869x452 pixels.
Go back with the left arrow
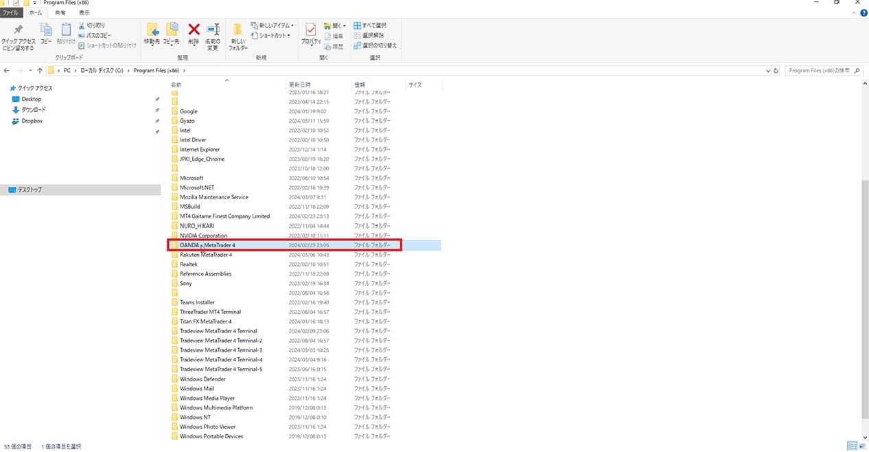click(7, 71)
